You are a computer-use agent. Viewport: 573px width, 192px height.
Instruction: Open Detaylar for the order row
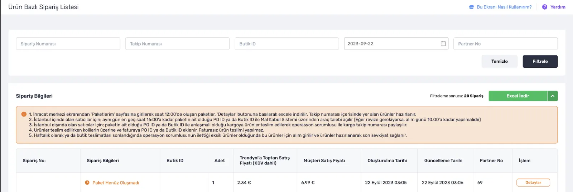533,183
